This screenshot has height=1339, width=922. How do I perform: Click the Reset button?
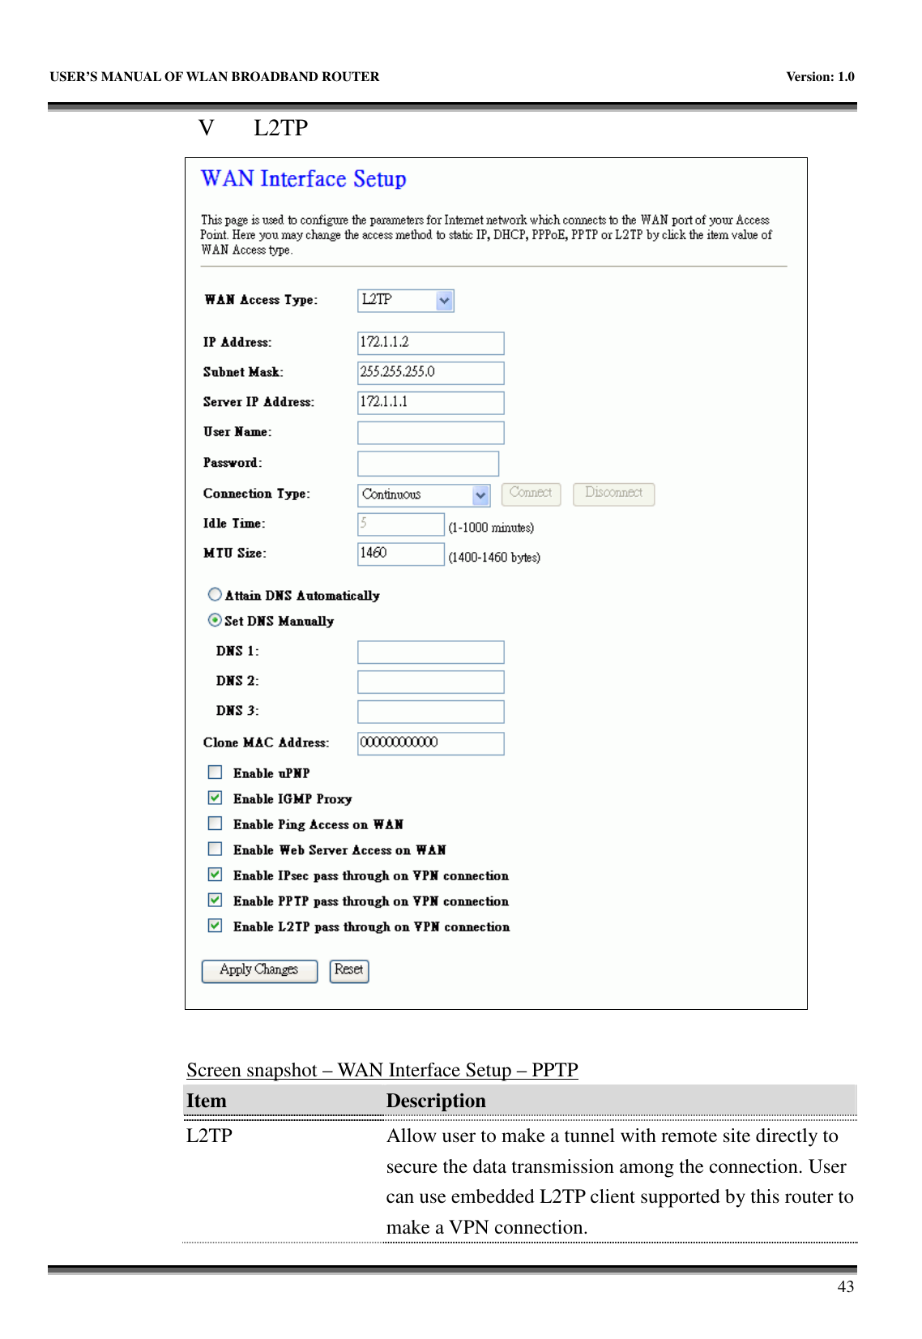coord(349,970)
